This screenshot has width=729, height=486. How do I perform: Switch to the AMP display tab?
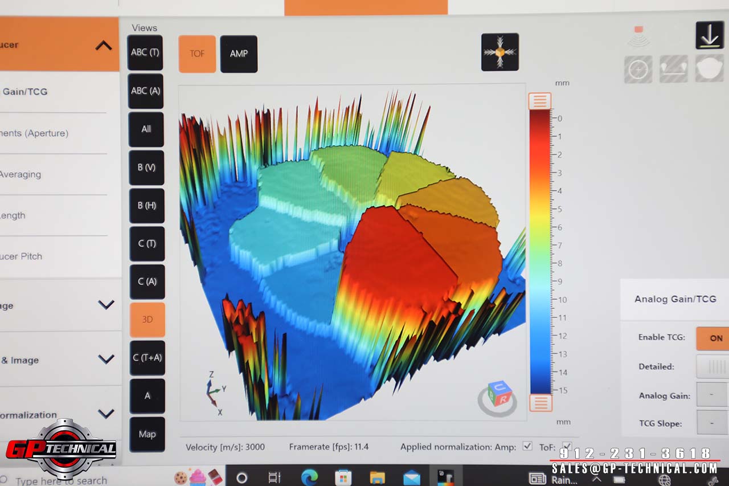(x=239, y=54)
